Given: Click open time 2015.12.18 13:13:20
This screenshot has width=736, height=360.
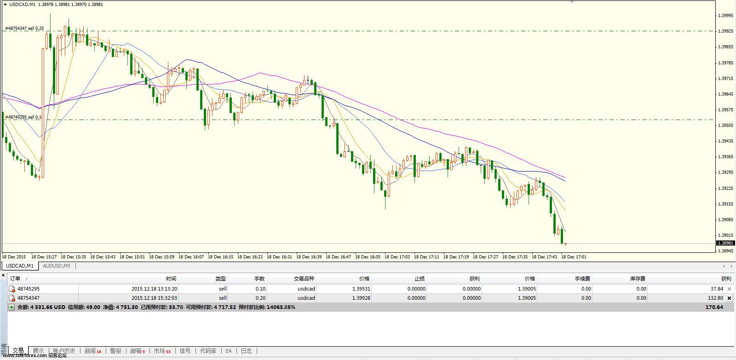Looking at the screenshot, I should [154, 289].
